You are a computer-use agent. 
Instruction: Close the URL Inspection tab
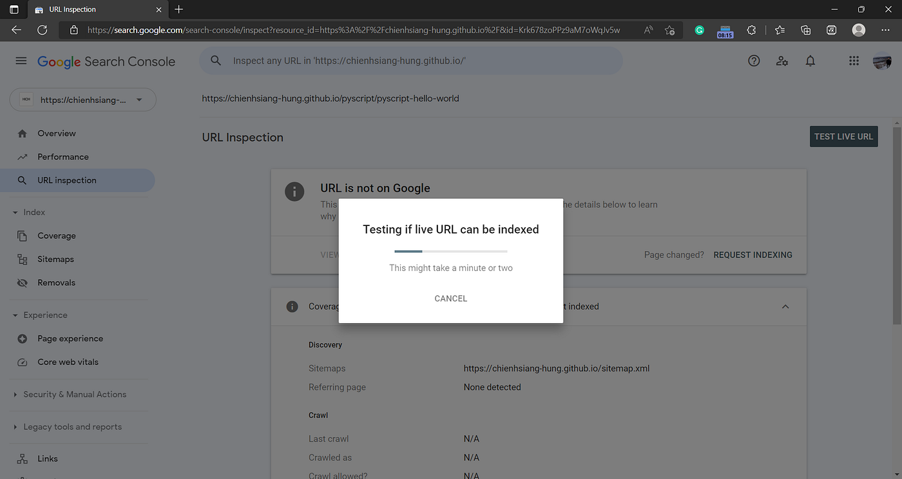coord(158,10)
